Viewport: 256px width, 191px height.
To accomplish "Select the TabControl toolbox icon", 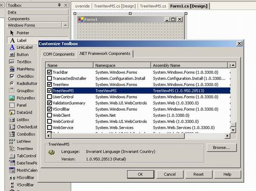I will [12, 156].
